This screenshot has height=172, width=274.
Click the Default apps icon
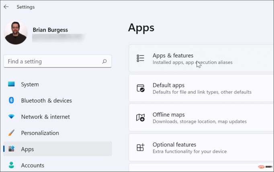click(141, 88)
